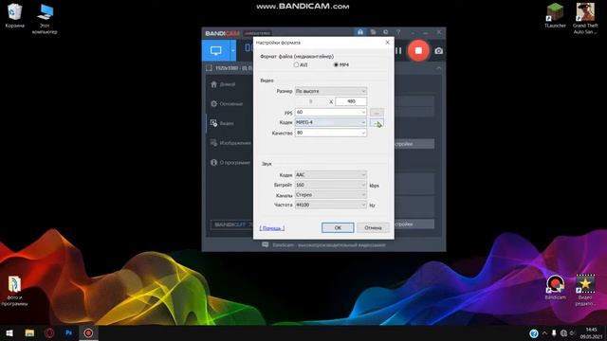
Task: Open Photoshop from the taskbar
Action: [69, 332]
